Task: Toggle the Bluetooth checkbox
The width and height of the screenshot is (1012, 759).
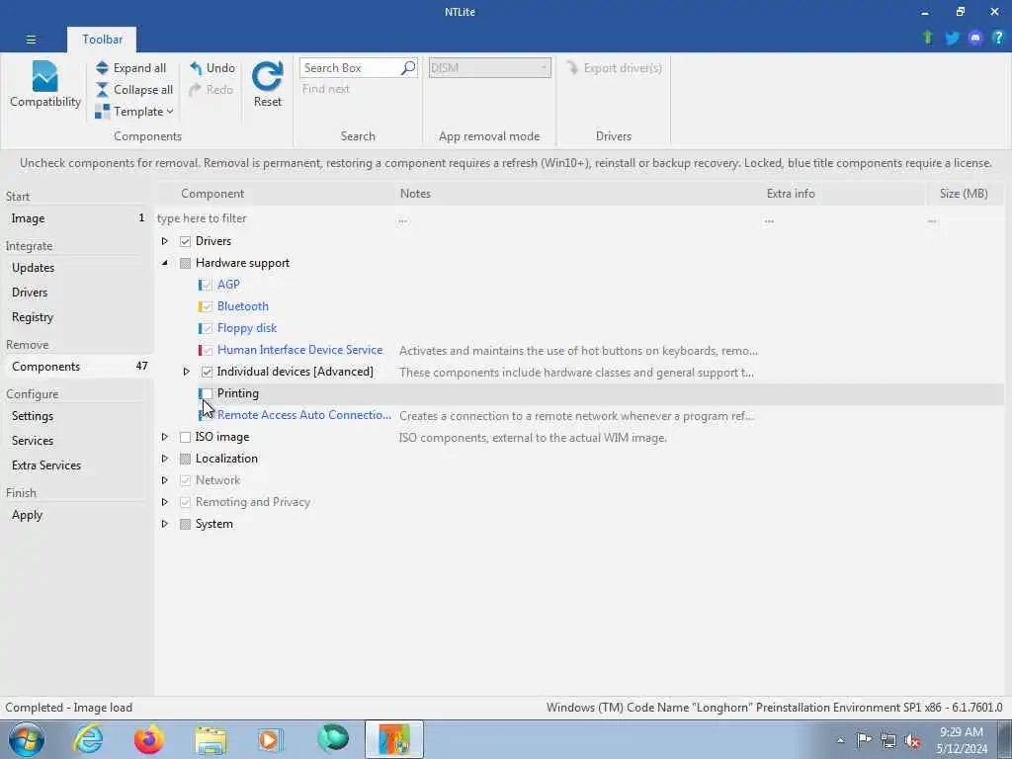Action: click(x=207, y=306)
